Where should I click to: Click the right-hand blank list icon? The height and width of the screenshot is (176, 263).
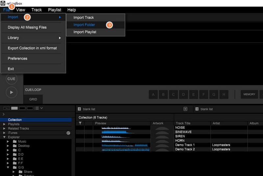tap(197, 109)
